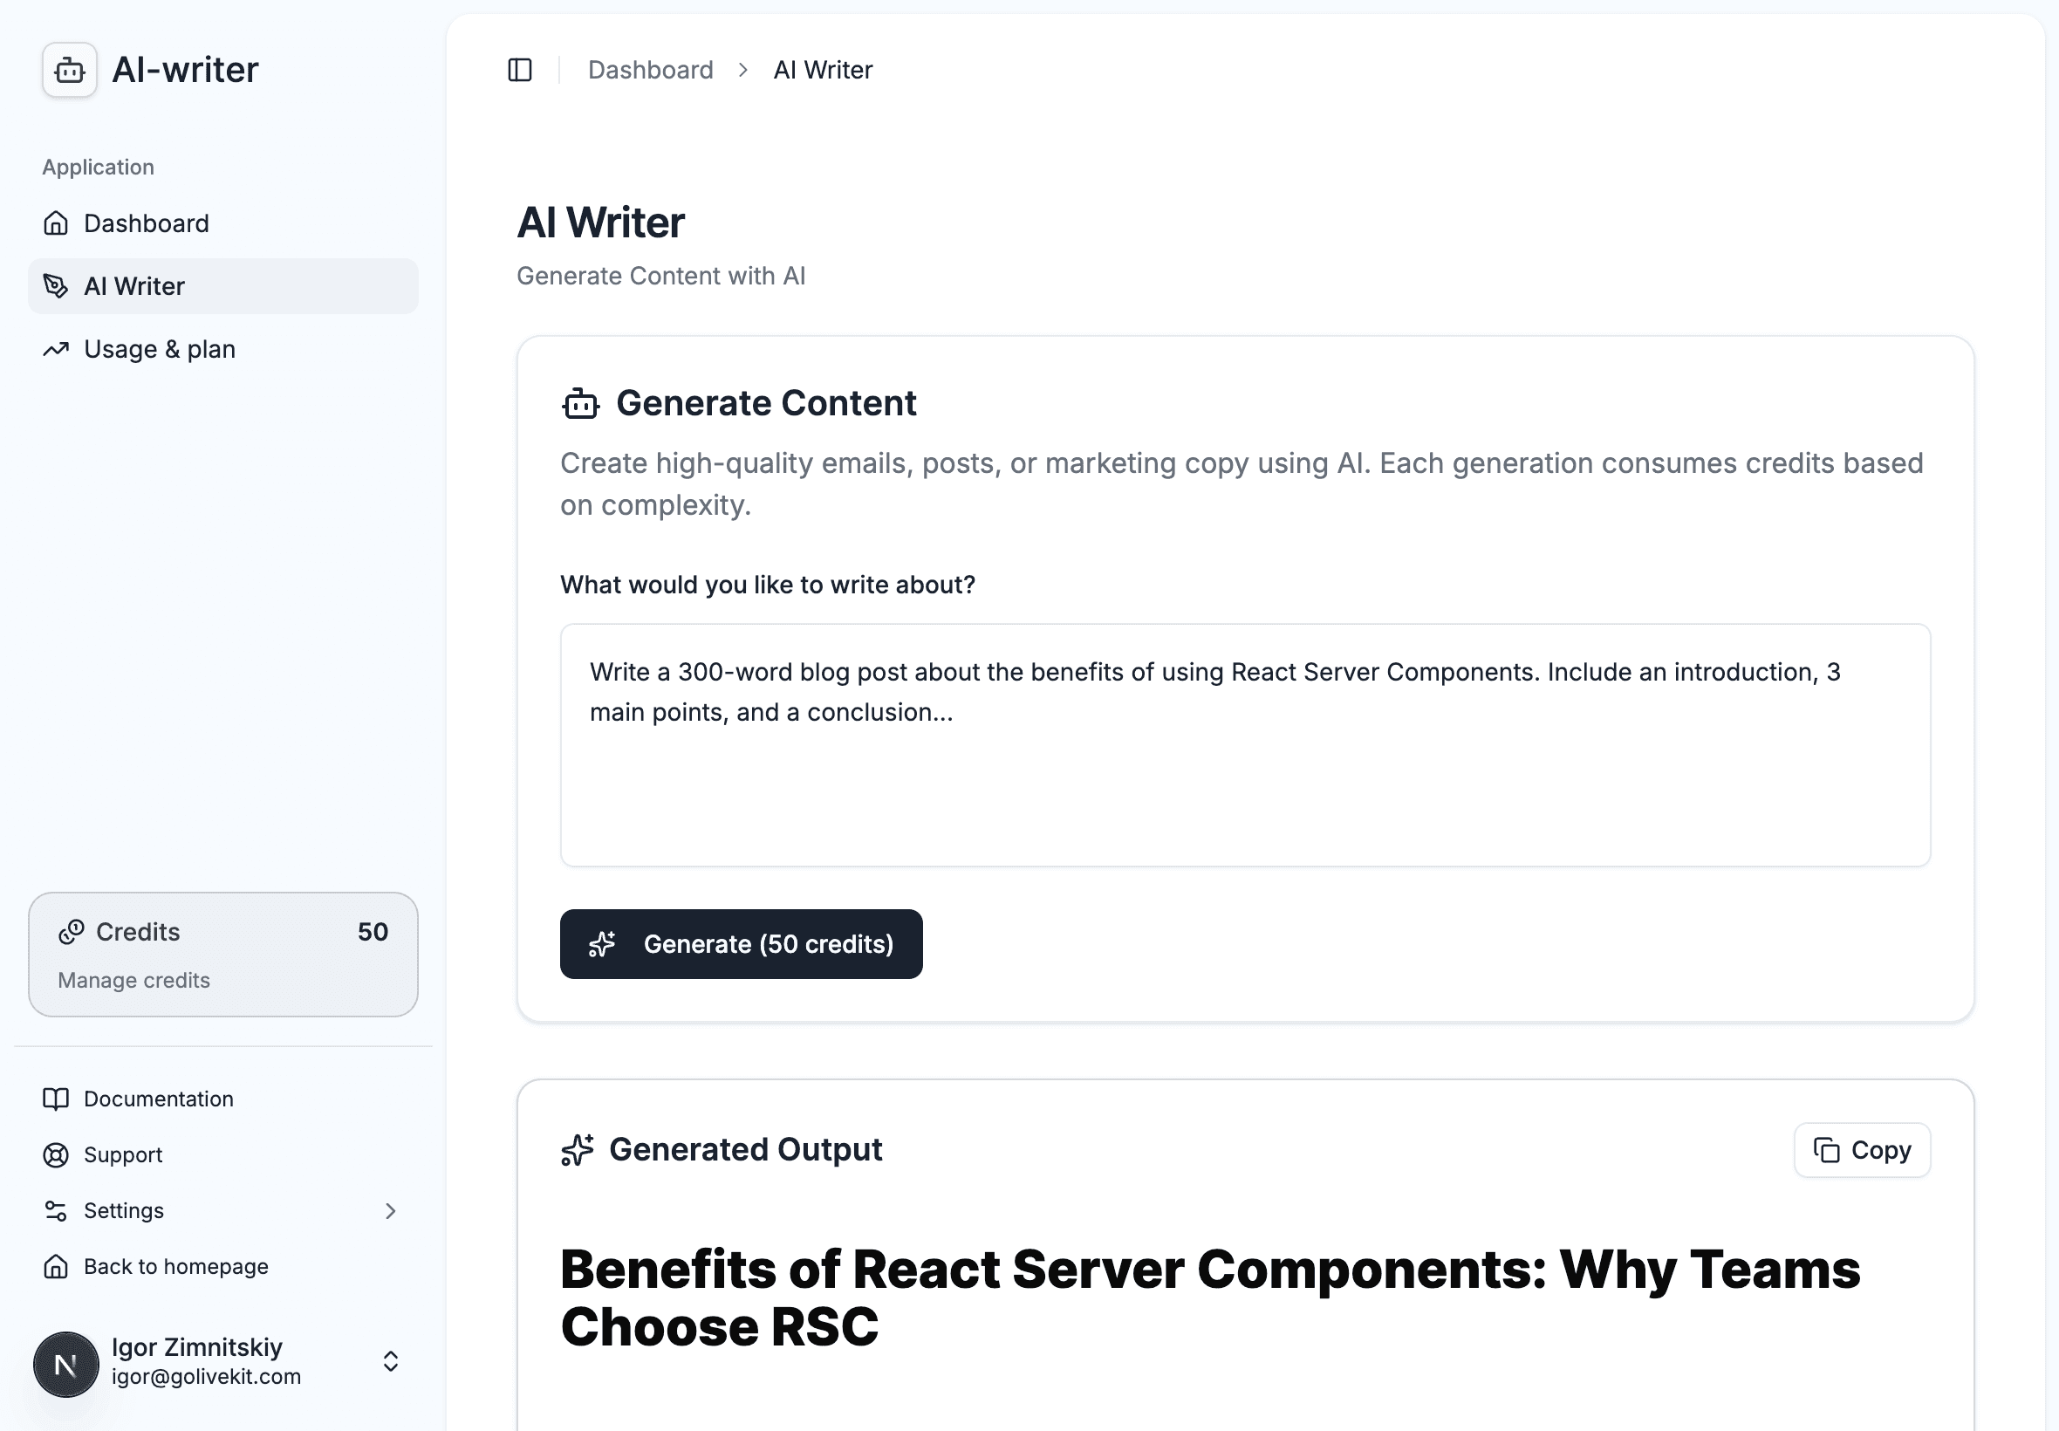Click the robot icon beside Generate Content
Image resolution: width=2059 pixels, height=1431 pixels.
pos(581,403)
